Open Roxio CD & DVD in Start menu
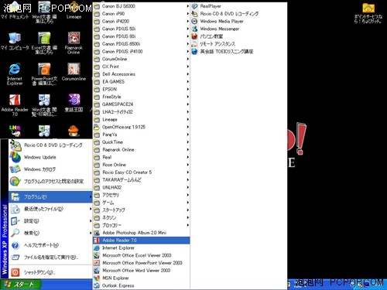 click(x=50, y=145)
